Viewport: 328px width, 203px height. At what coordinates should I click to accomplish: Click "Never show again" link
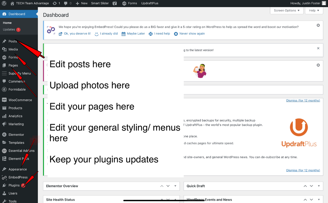point(192,34)
